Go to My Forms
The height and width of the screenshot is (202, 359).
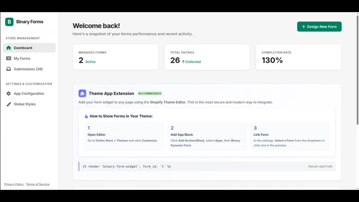[x=29, y=58]
